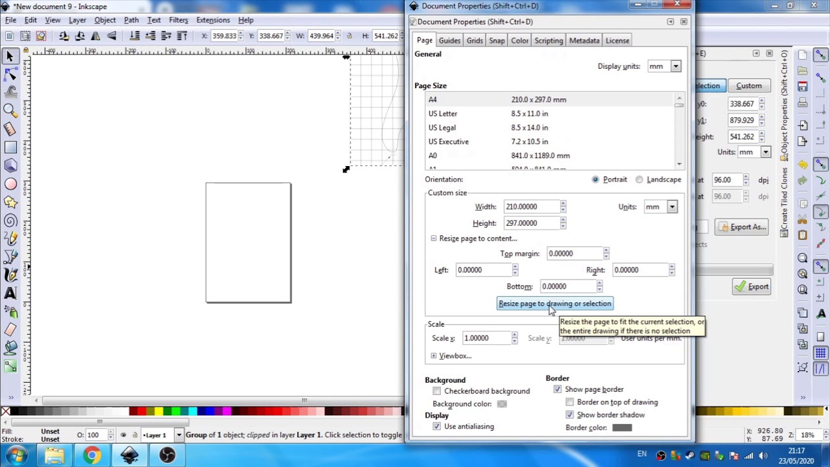Toggle Use antialiasing checkbox
Screen dimensions: 830x467
(436, 427)
